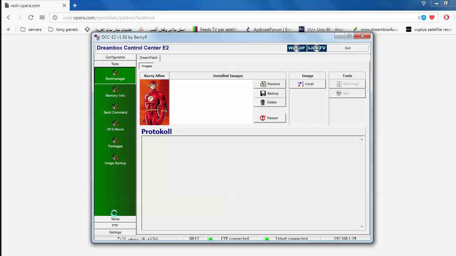456x256 pixels.
Task: Open the Image Backup tool
Action: click(x=115, y=160)
